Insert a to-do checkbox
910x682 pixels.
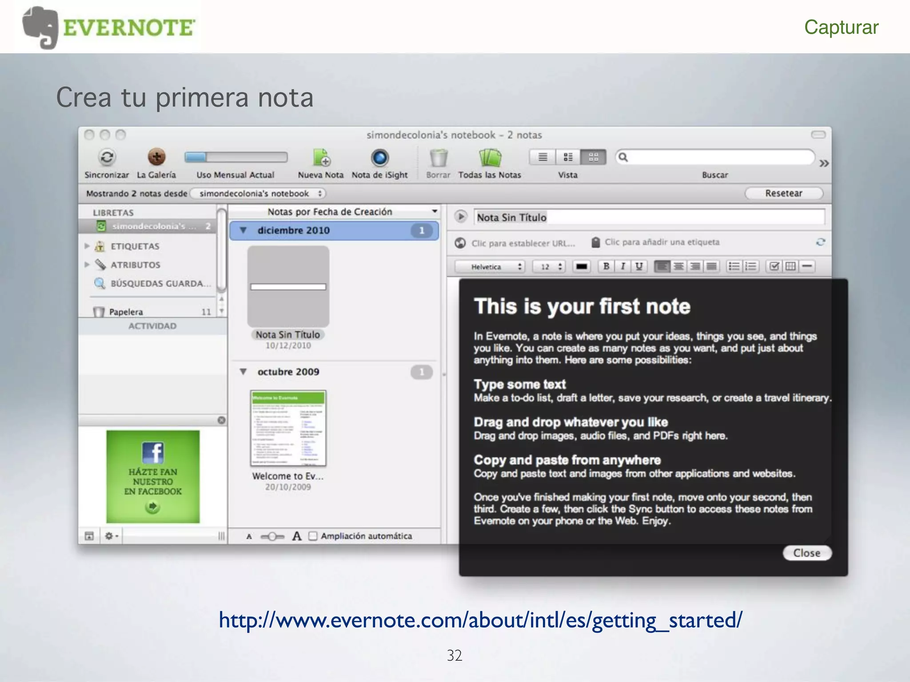tap(774, 266)
